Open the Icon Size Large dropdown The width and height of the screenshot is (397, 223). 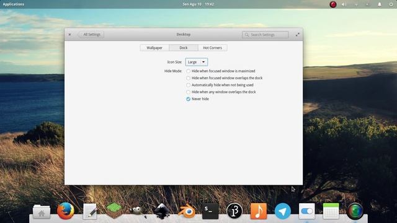click(197, 62)
